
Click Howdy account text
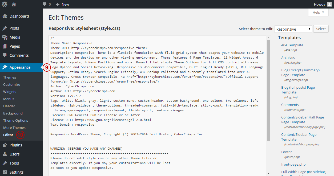pyautogui.click(x=320, y=4)
